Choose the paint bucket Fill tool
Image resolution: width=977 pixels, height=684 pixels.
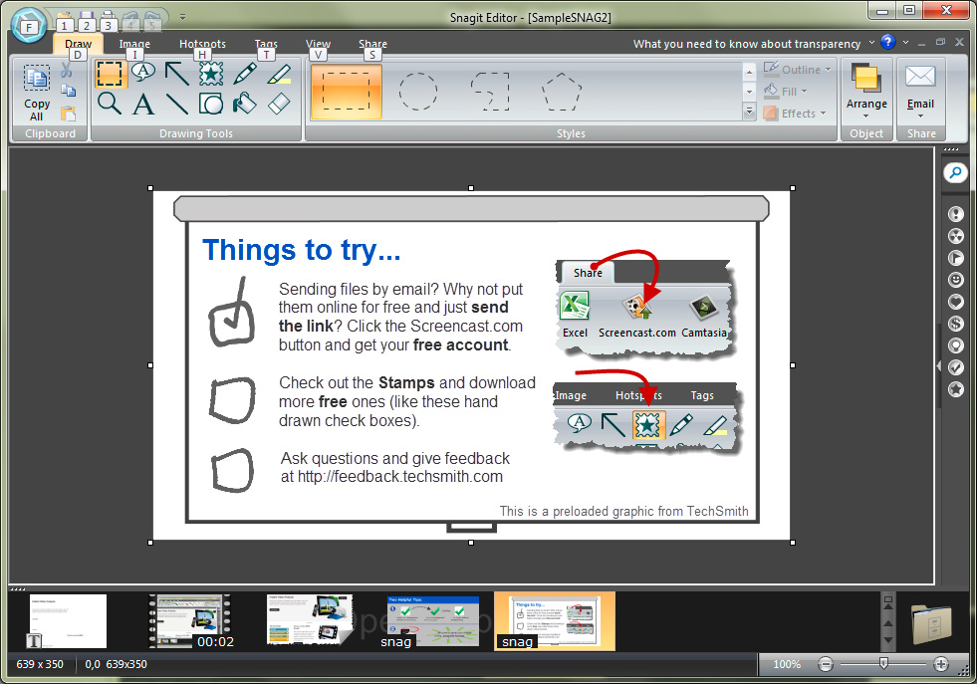click(x=245, y=104)
